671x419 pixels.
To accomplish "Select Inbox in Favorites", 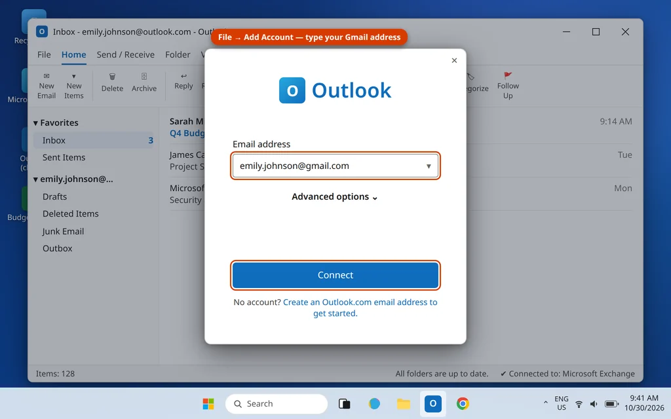I will (x=93, y=140).
